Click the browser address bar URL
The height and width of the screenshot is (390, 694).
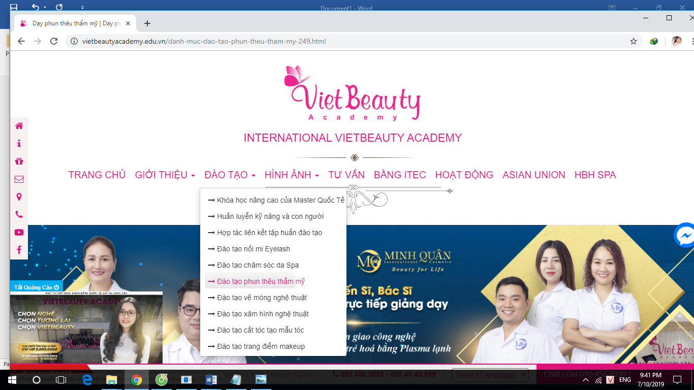coord(203,42)
